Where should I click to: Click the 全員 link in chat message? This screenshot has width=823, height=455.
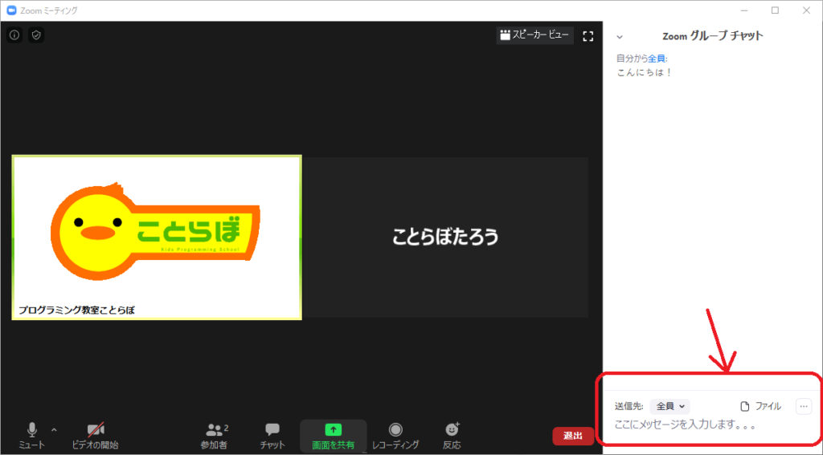[x=657, y=59]
